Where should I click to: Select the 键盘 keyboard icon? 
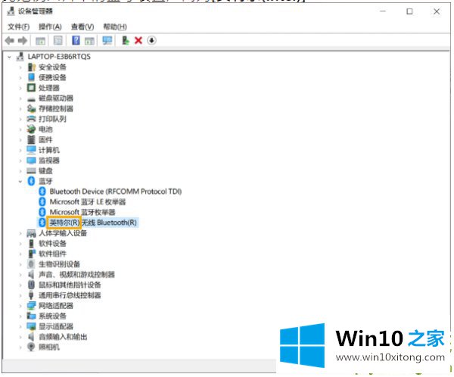(x=31, y=170)
